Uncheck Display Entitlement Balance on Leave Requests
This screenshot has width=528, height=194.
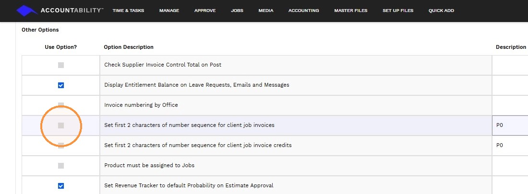(x=61, y=85)
